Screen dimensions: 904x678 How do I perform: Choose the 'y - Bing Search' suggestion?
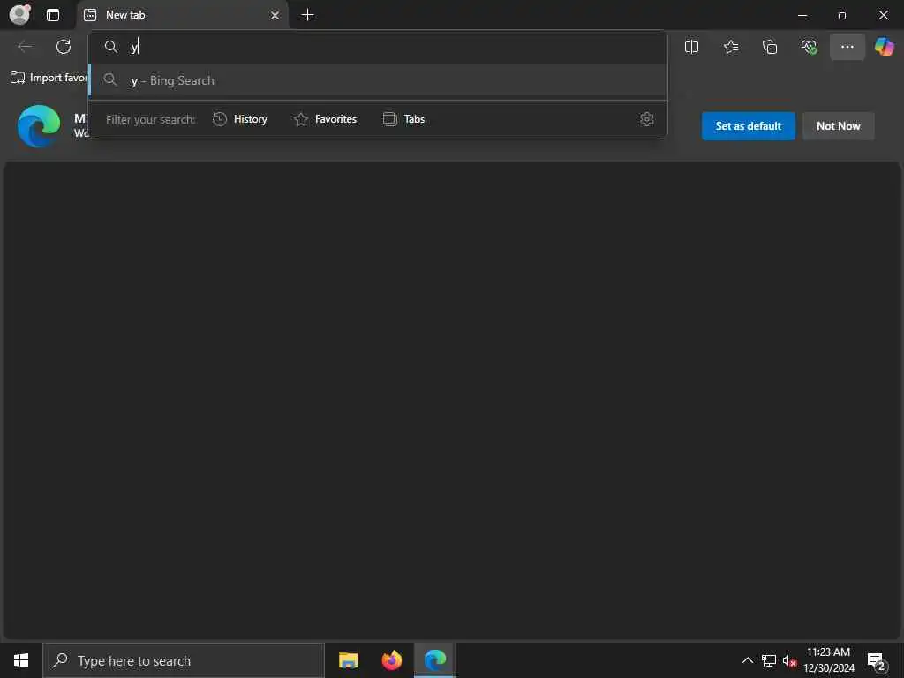coord(378,80)
